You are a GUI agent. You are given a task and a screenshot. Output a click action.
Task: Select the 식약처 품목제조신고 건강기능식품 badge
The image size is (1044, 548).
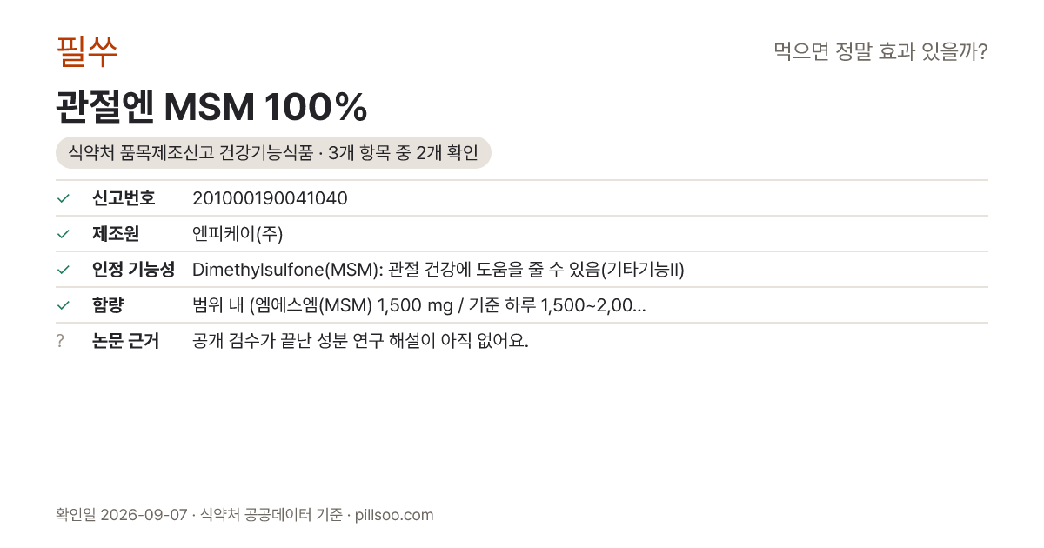[273, 153]
